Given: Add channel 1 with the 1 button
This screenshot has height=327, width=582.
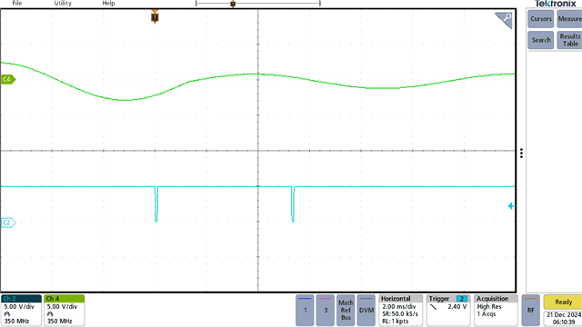Looking at the screenshot, I should 306,311.
